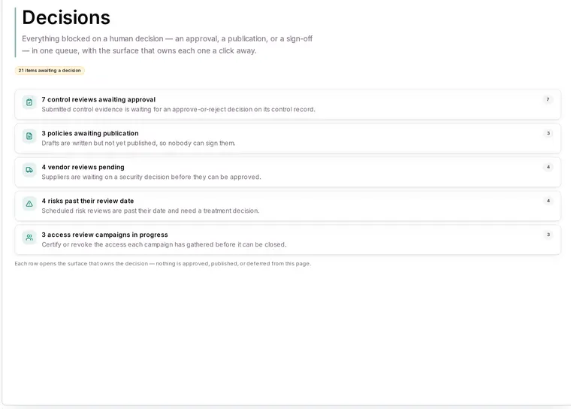Open '4 vendor reviews pending'
This screenshot has width=571, height=409.
288,172
